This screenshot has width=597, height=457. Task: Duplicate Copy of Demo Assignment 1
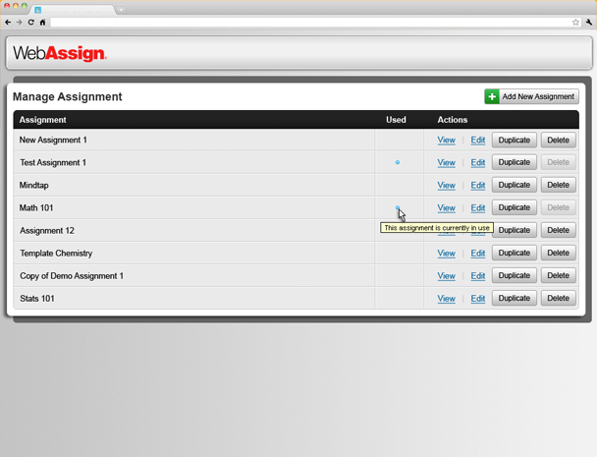point(514,276)
